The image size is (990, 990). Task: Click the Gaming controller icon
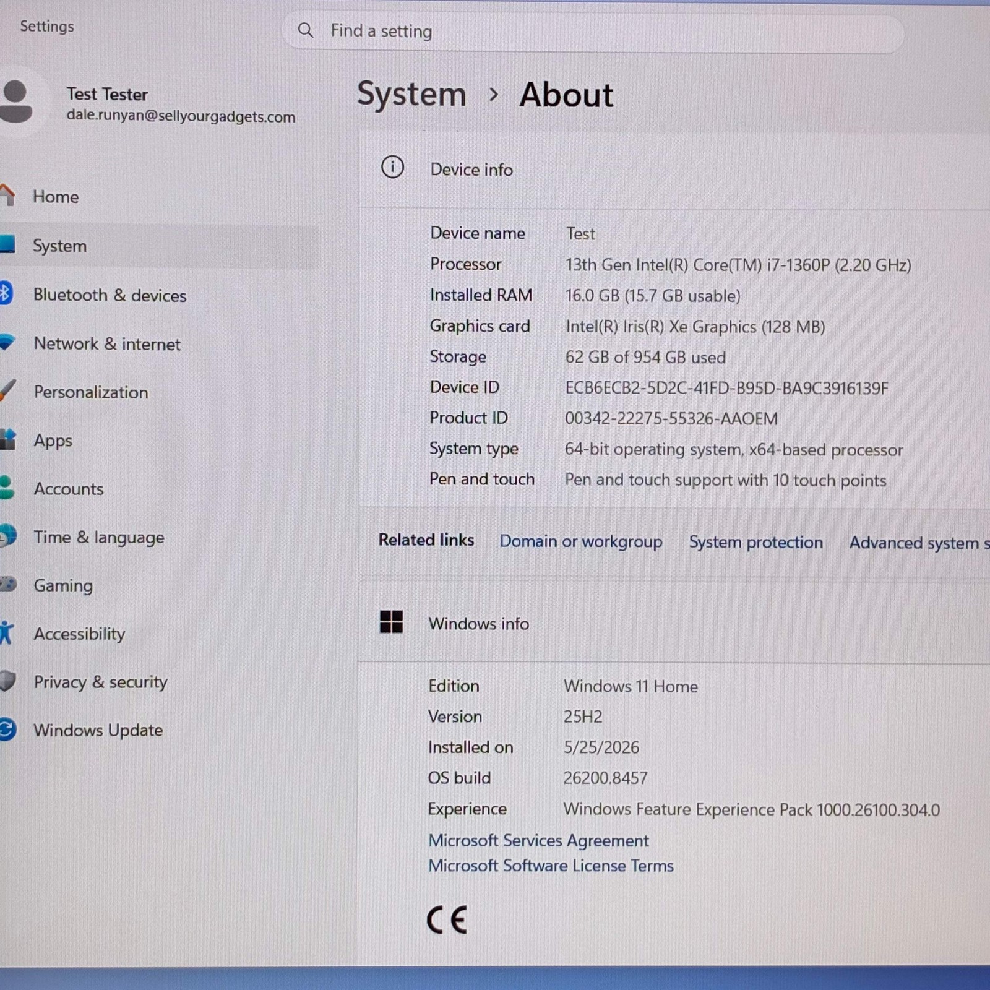[8, 583]
